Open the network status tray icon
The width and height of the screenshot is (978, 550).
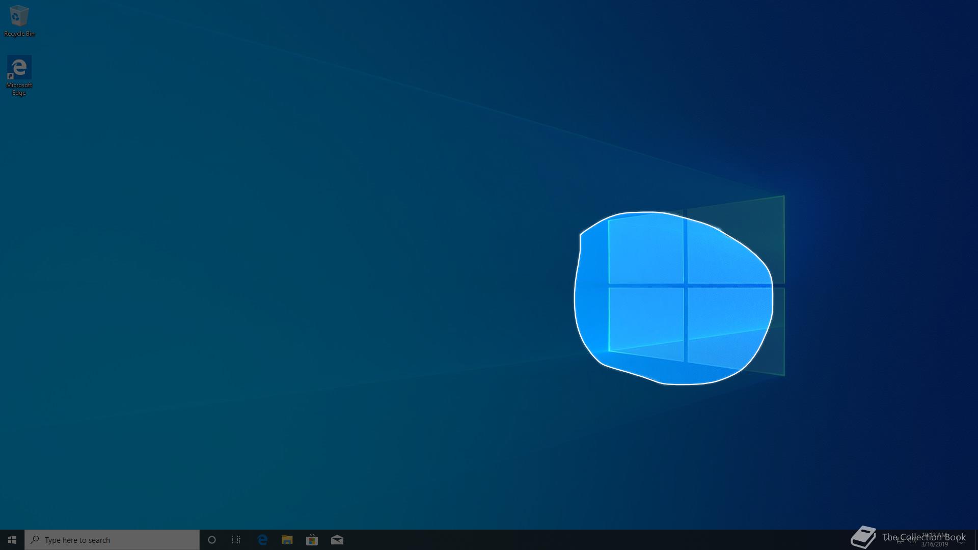pyautogui.click(x=900, y=540)
